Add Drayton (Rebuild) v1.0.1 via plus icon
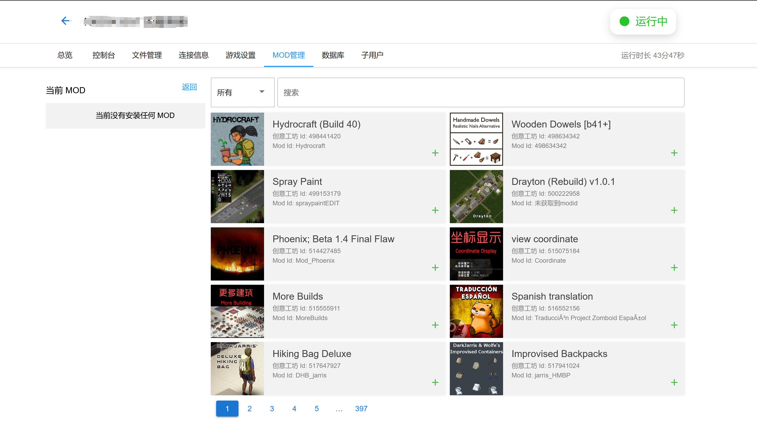The width and height of the screenshot is (757, 429). pos(674,210)
